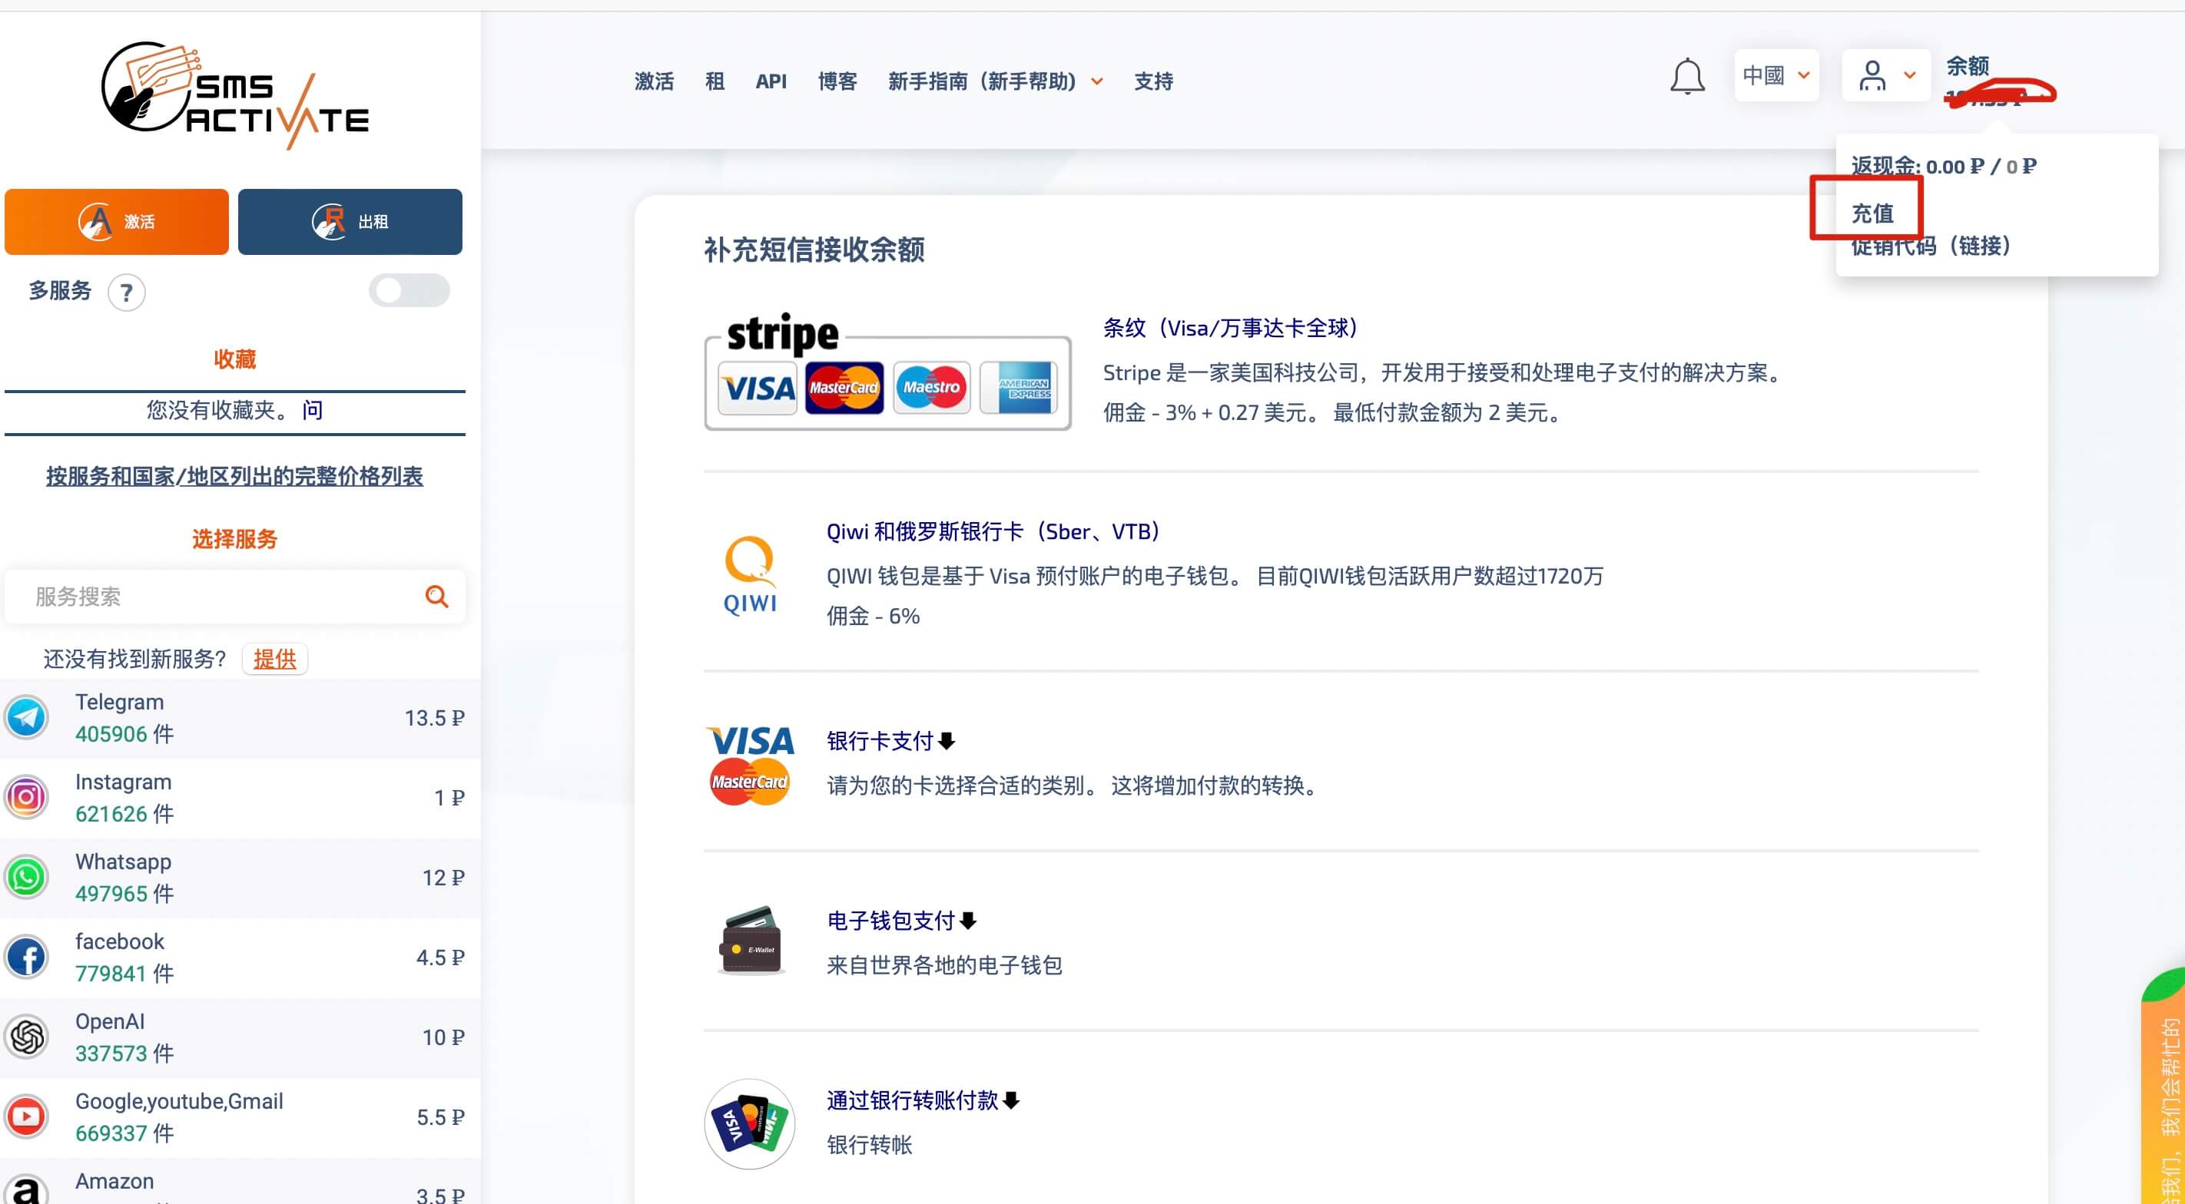The image size is (2185, 1204).
Task: Select the Telegram 13.5 ₽ service row
Action: pyautogui.click(x=240, y=718)
